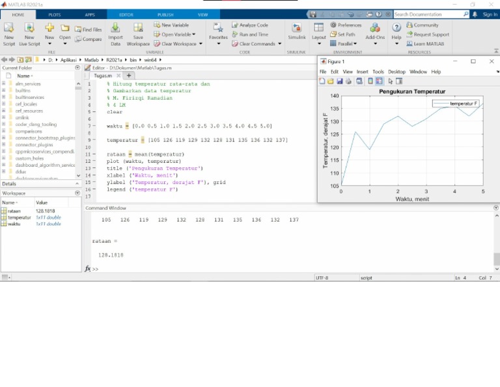
Task: Toggle the Insert Colorbar button in Figure toolbar
Action: tap(370, 81)
